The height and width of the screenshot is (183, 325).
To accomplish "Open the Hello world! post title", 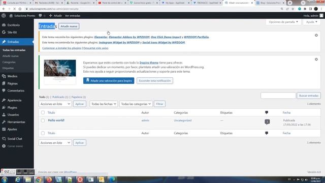I will (56, 120).
